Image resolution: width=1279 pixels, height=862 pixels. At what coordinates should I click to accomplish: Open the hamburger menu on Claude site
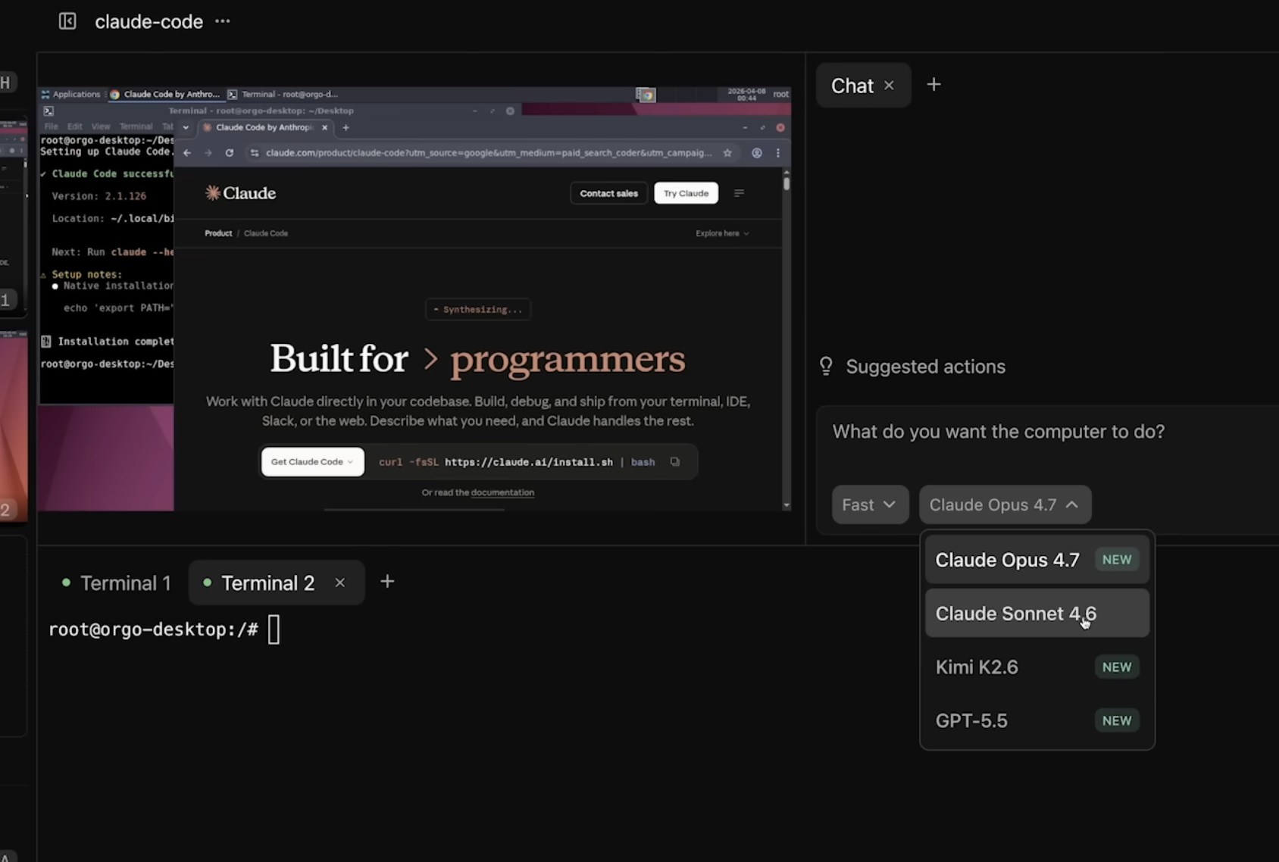(739, 193)
